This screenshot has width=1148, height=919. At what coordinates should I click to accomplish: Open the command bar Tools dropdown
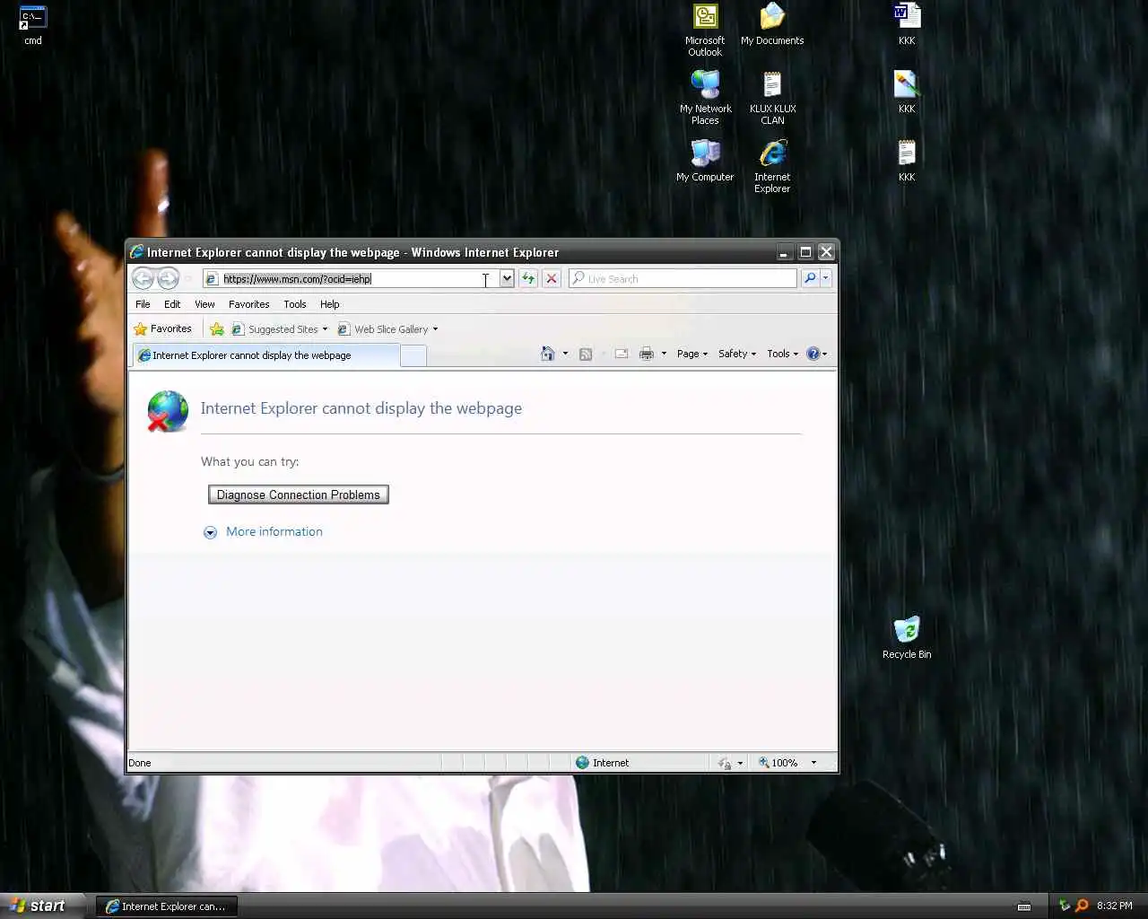coord(782,354)
